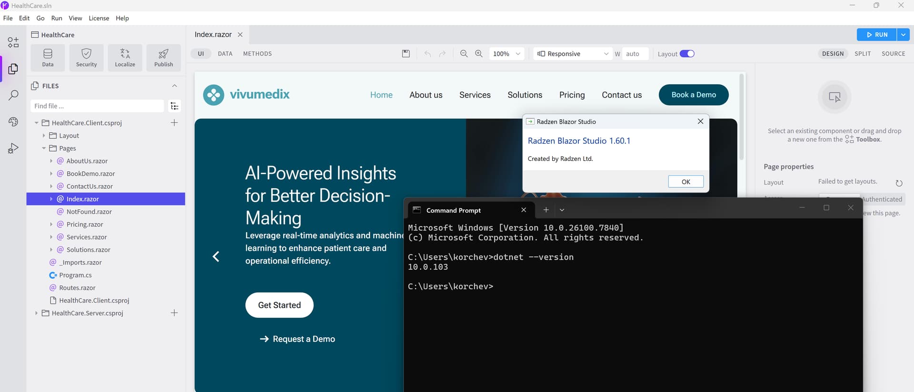Screen dimensions: 914x392
Task: Open the Theme palette sidebar icon
Action: (x=13, y=122)
